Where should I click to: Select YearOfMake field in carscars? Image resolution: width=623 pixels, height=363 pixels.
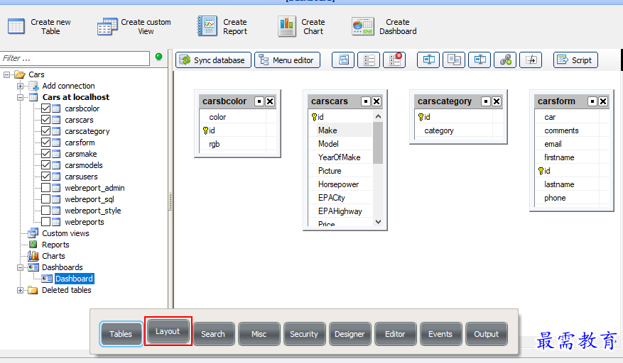340,157
